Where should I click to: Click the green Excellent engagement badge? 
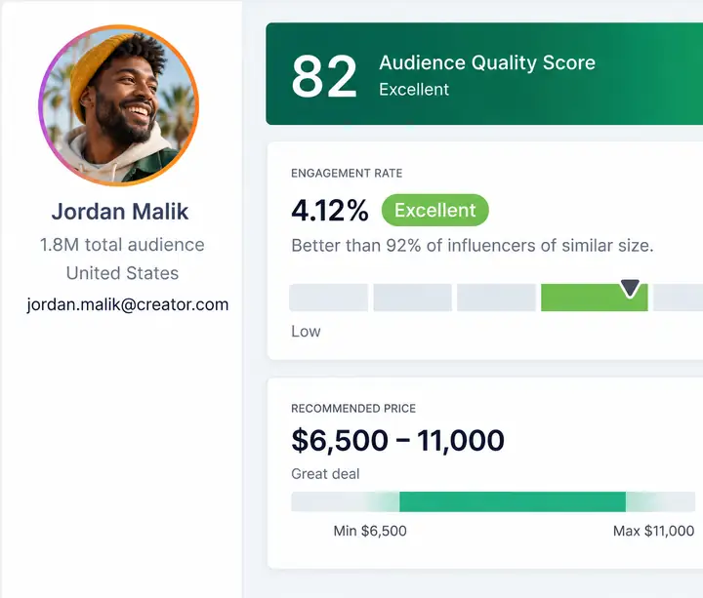point(434,210)
